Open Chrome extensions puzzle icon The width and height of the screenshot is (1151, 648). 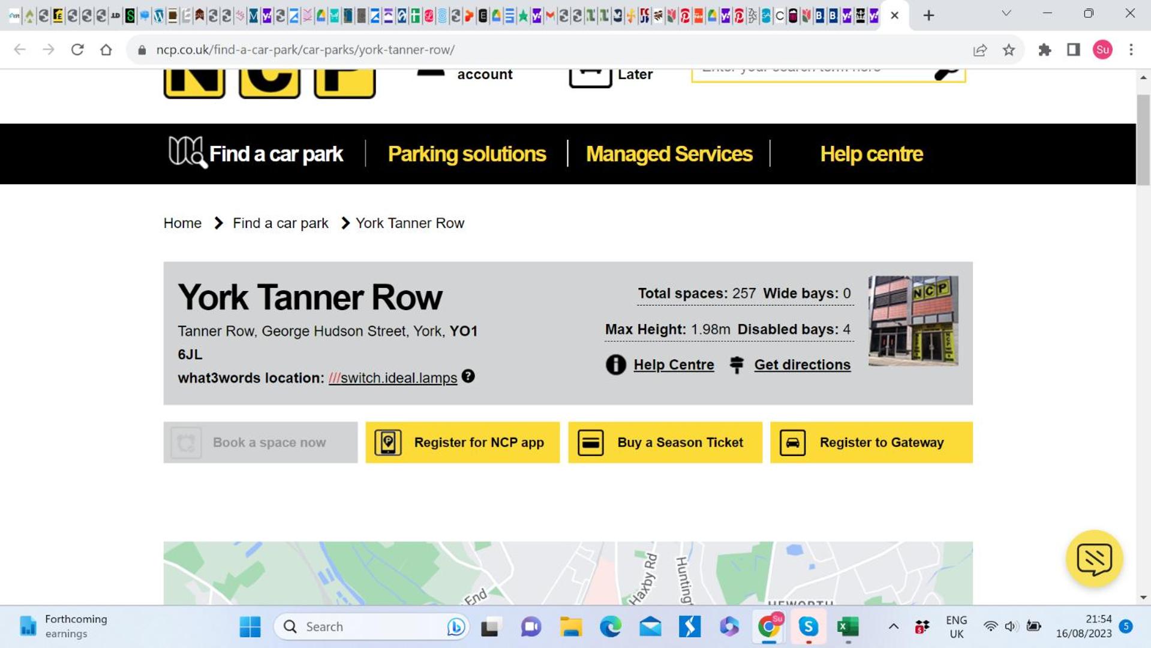click(x=1045, y=50)
